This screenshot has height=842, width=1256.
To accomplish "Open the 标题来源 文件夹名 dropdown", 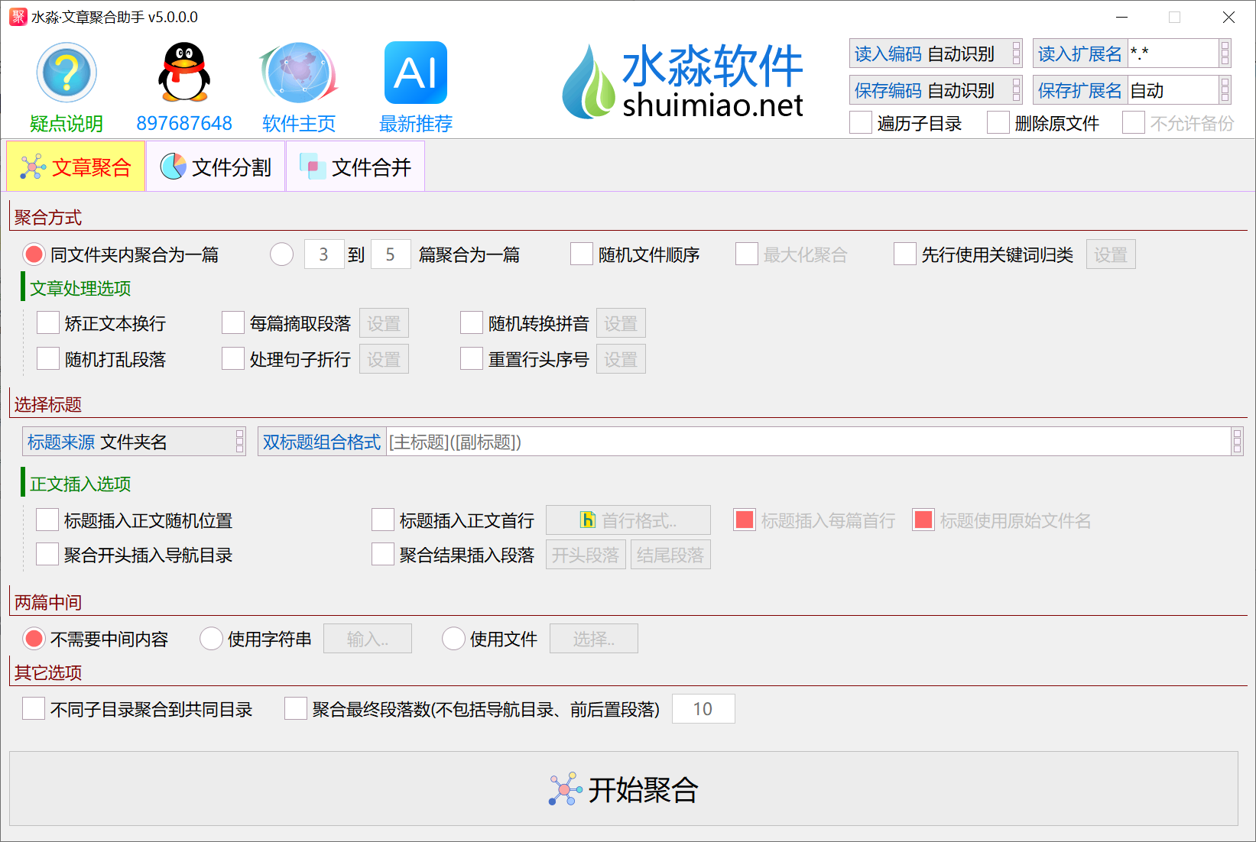I will (x=134, y=442).
